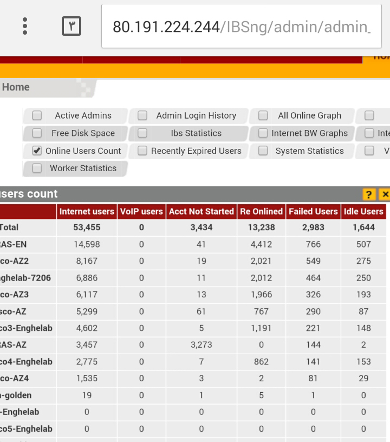Enable the Recently Expired Users checkbox

click(x=142, y=151)
